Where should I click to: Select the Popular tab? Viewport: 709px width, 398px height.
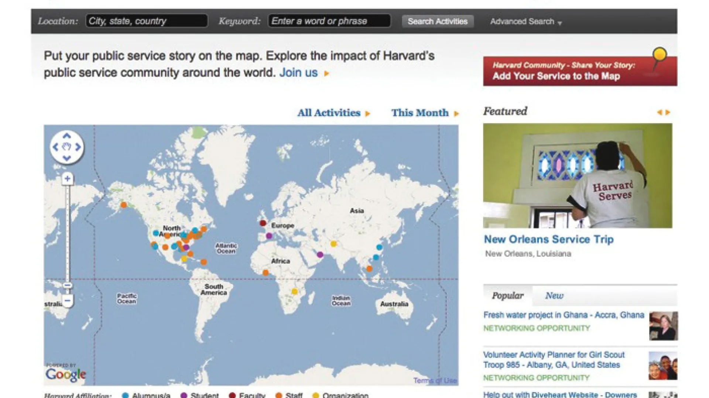point(507,296)
